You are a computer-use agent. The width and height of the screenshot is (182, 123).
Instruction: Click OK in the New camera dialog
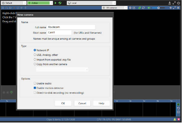click(63, 103)
